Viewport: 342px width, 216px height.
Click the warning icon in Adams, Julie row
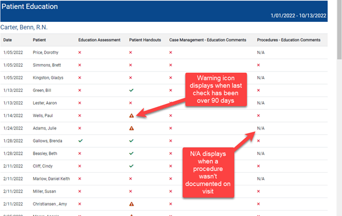pyautogui.click(x=132, y=128)
